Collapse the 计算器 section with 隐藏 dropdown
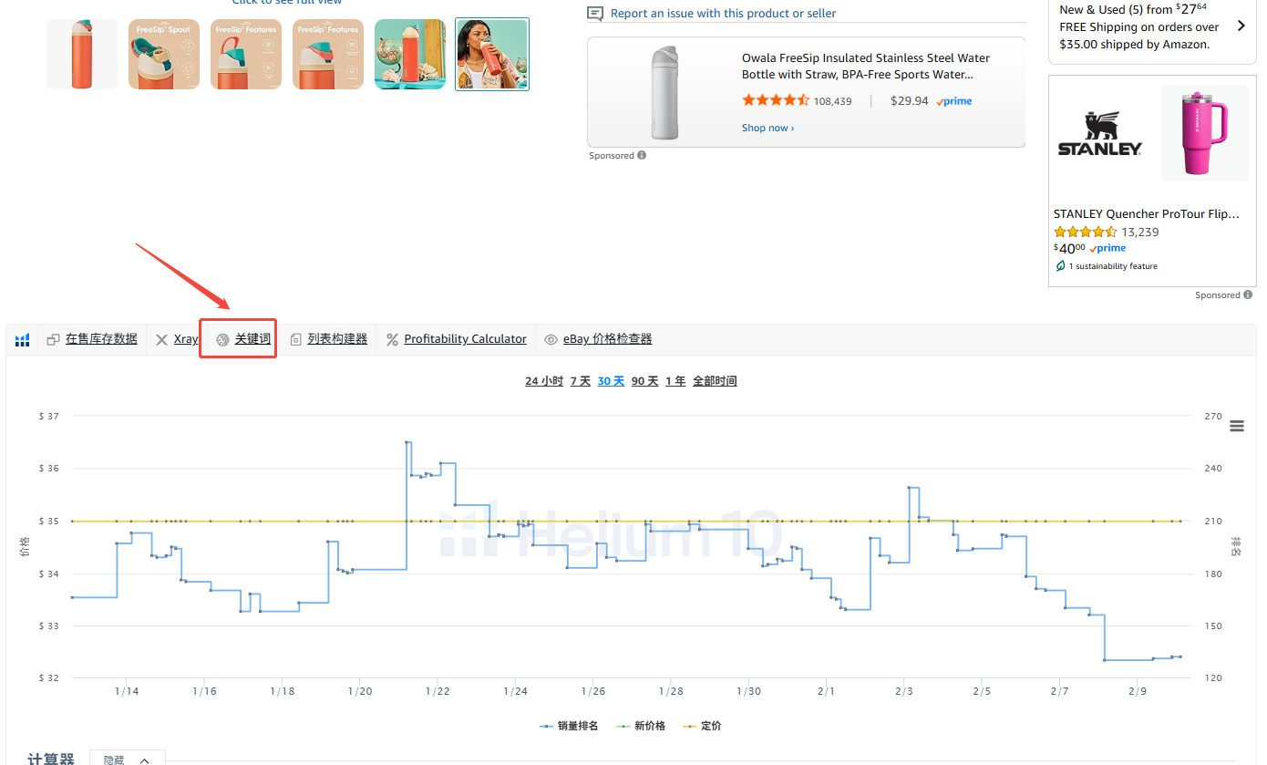This screenshot has height=765, width=1267. [127, 760]
